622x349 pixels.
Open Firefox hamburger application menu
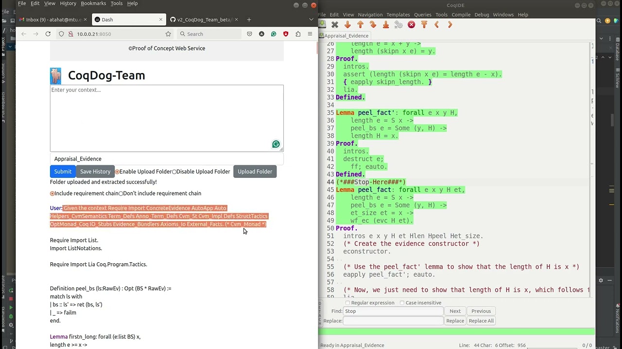(x=310, y=34)
